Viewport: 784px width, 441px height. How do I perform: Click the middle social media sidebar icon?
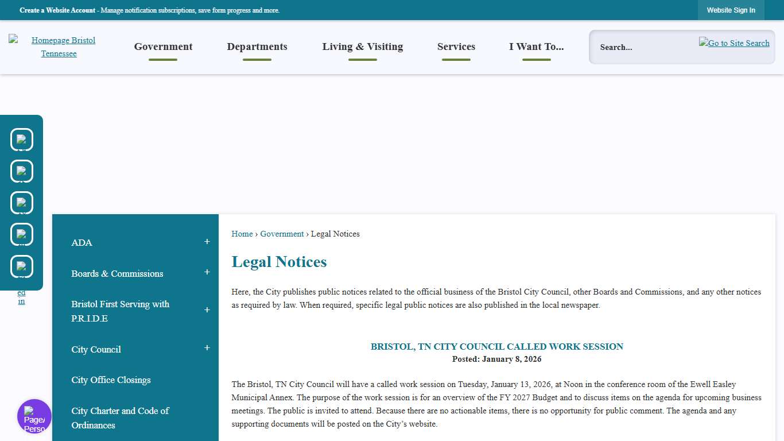click(x=22, y=203)
